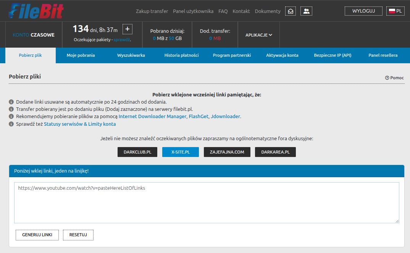The height and width of the screenshot is (253, 410).
Task: Click the GENERUJ LINKI button
Action: pyautogui.click(x=37, y=235)
